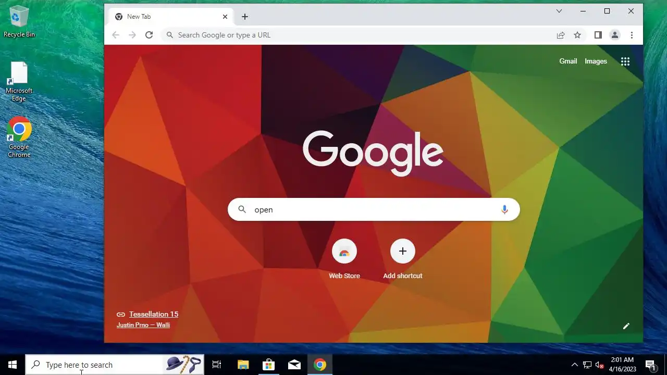Screen dimensions: 667x375
Task: Click the Google search box with "open"
Action: (x=374, y=209)
